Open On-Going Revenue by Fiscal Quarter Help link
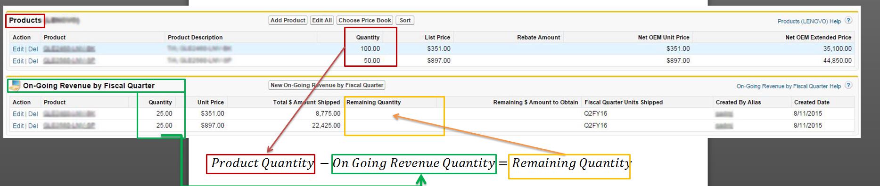Image resolution: width=880 pixels, height=186 pixels. pos(789,86)
